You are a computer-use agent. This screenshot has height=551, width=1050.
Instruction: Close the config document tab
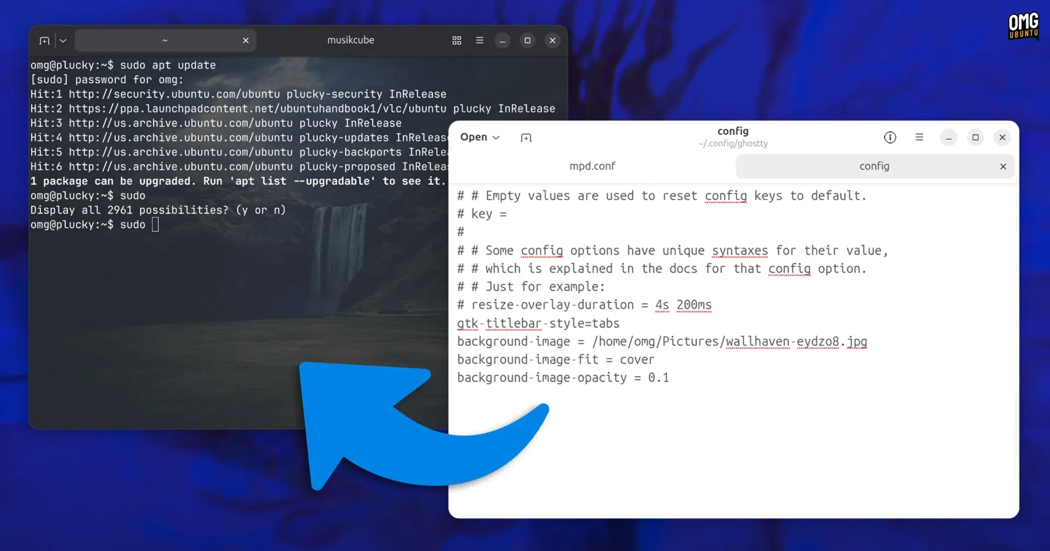click(x=1003, y=167)
